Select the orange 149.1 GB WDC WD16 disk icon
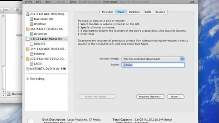The height and width of the screenshot is (123, 219). click(28, 49)
